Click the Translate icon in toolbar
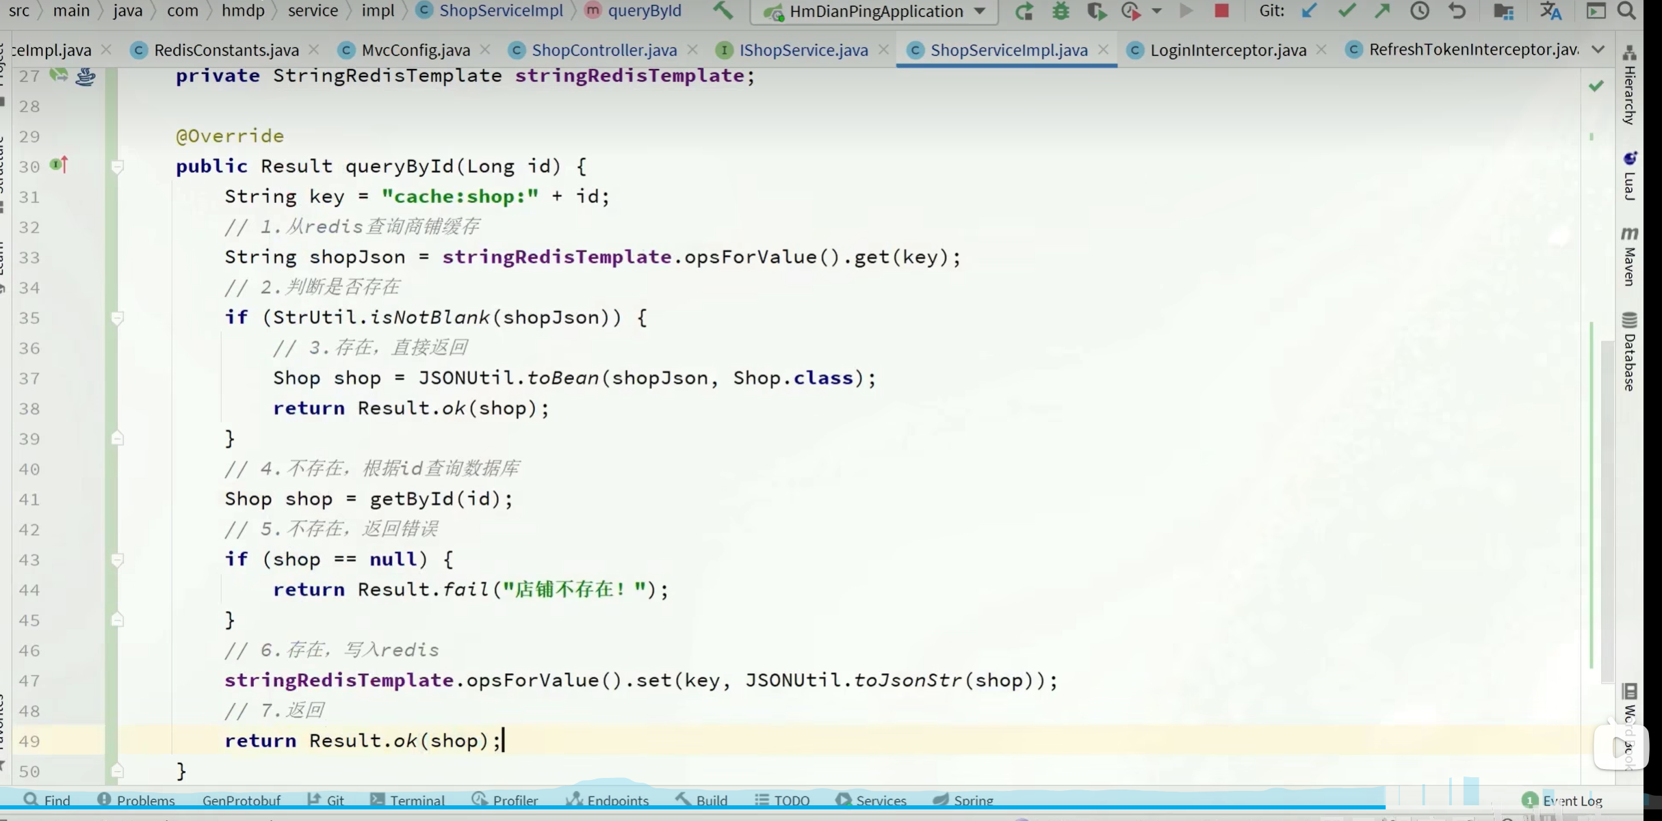 pyautogui.click(x=1550, y=11)
